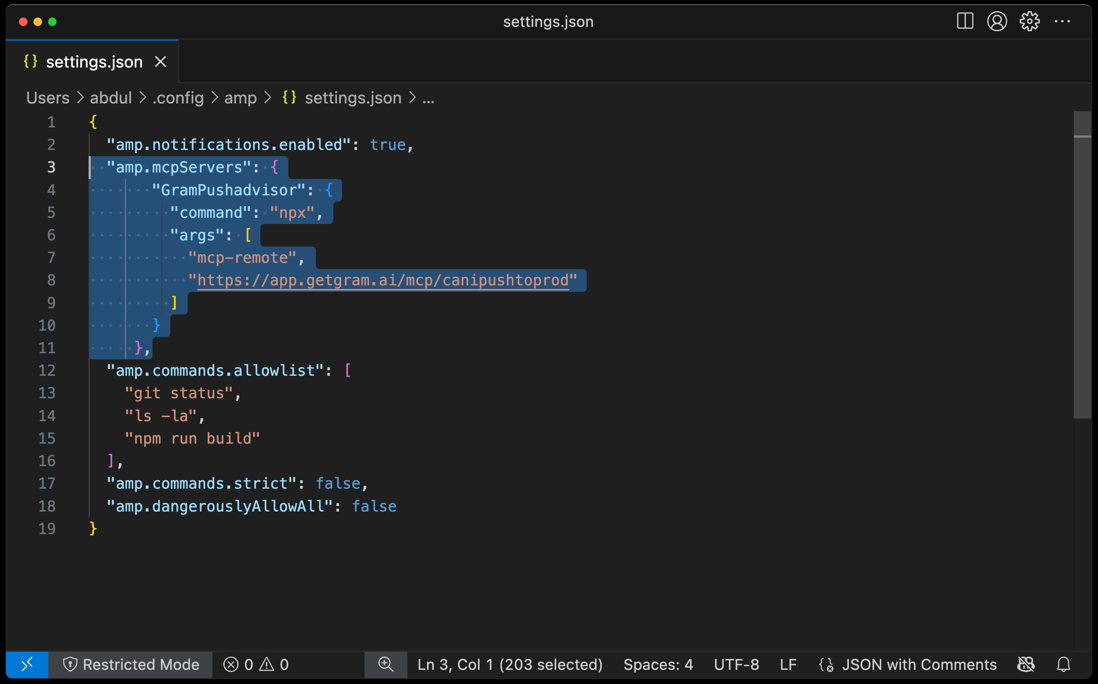Viewport: 1098px width, 684px height.
Task: Open the remote window indicator
Action: tap(27, 664)
